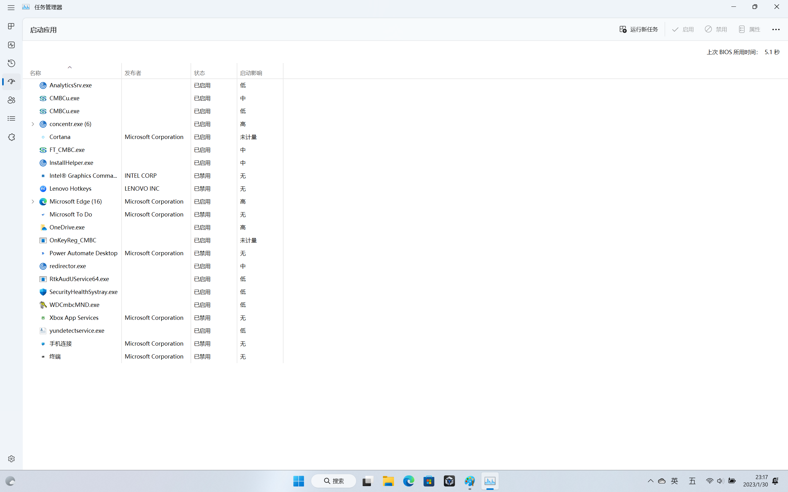Open the notifications bell icon
Screen dimensions: 788x492
click(x=776, y=481)
